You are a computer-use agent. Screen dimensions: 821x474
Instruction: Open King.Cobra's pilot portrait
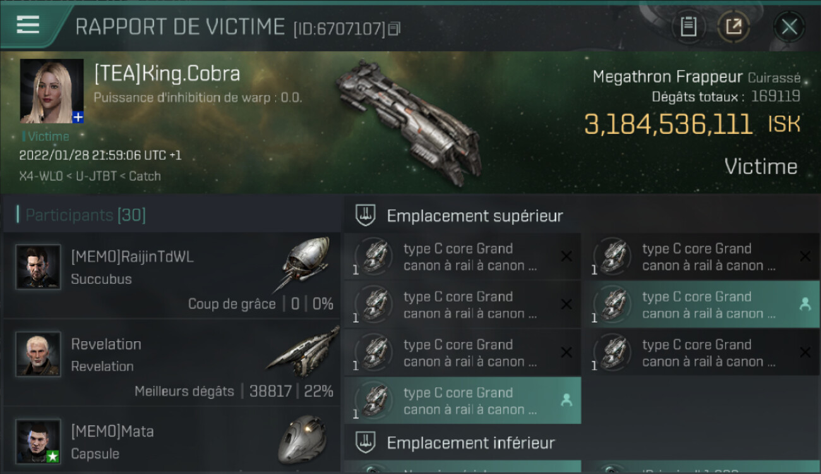pos(52,91)
